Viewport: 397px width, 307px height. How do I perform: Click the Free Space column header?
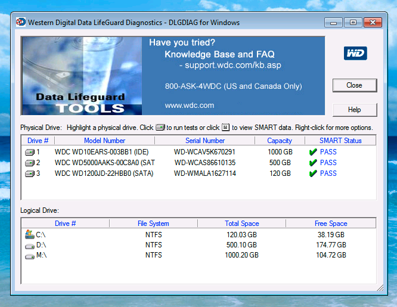click(x=331, y=224)
